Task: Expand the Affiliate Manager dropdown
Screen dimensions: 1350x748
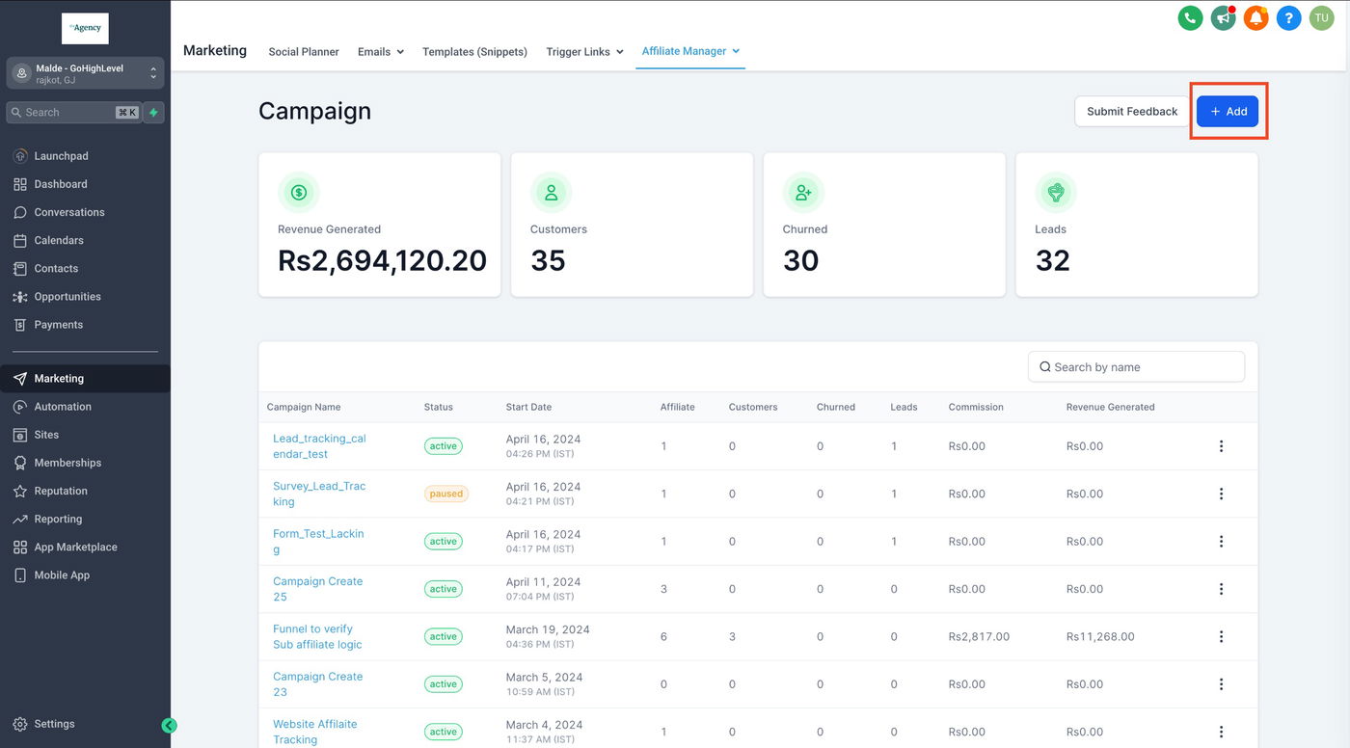Action: [x=690, y=51]
